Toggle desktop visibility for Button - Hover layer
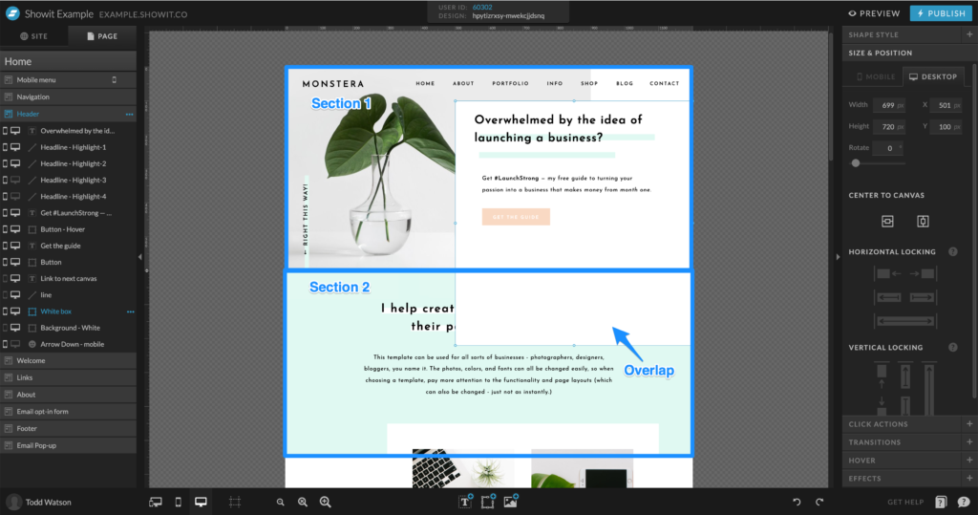 coord(15,229)
